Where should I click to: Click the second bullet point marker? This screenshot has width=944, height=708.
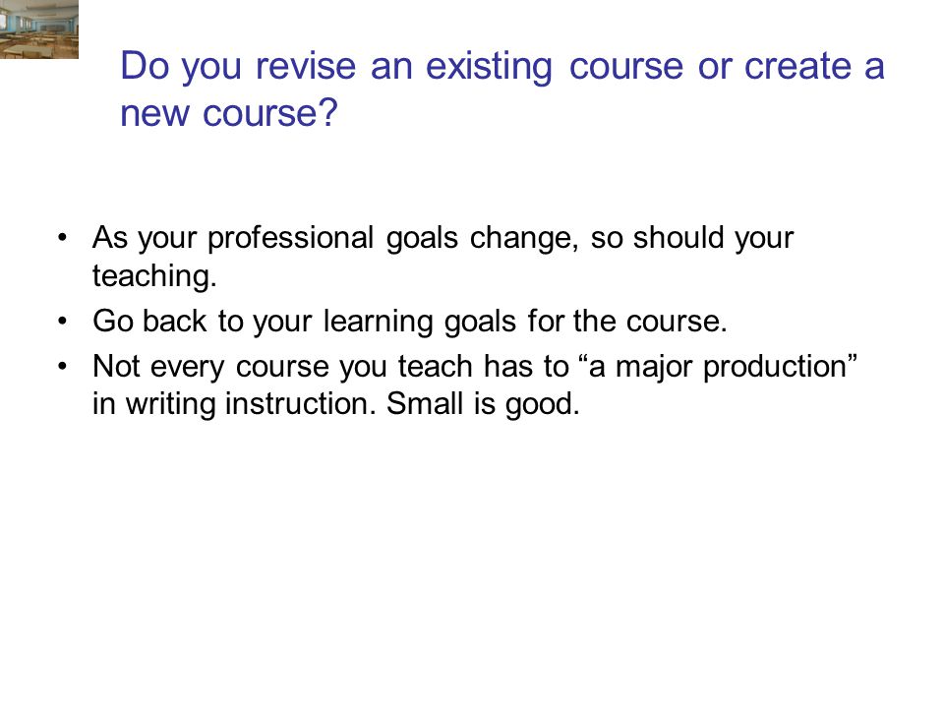point(62,321)
